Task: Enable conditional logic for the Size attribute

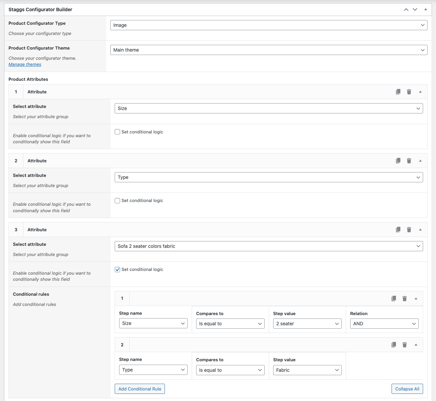Action: [x=117, y=131]
